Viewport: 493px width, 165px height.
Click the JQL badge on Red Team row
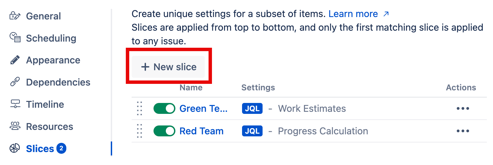pyautogui.click(x=252, y=131)
